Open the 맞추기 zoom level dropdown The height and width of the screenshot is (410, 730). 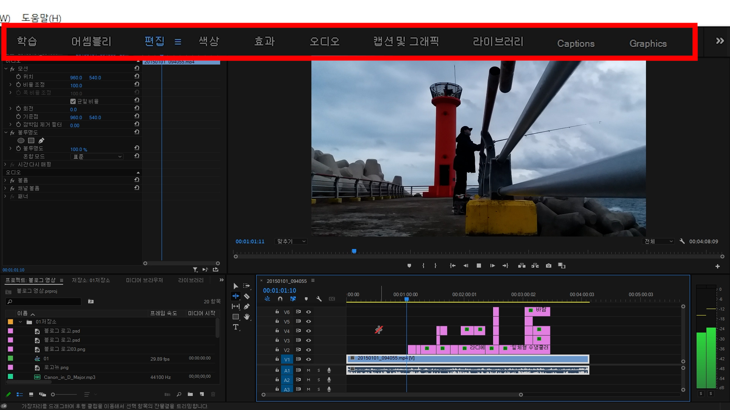291,241
